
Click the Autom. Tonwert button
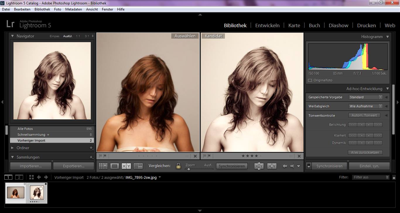(364, 115)
